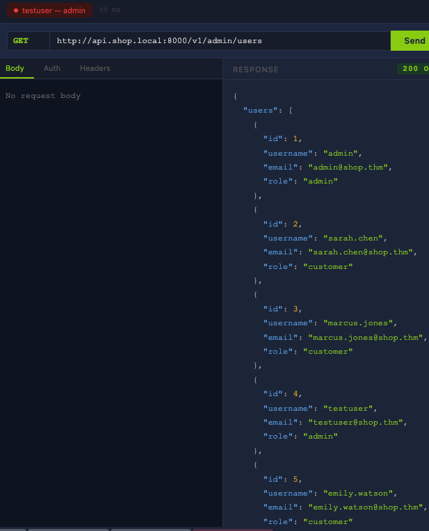Click the 200 status badge
This screenshot has width=429, height=531.
point(413,69)
